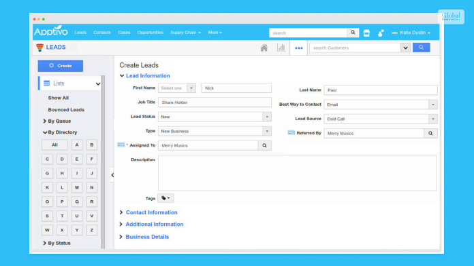Screen dimensions: 474x266
Task: Click the All directory button
Action: coord(54,145)
